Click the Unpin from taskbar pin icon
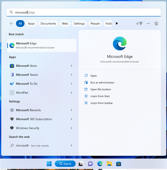This screenshot has width=167, height=170. tap(86, 103)
